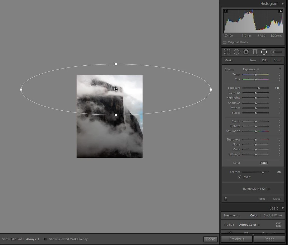Click the bottom Reset button
This screenshot has width=288, height=245.
point(269,239)
